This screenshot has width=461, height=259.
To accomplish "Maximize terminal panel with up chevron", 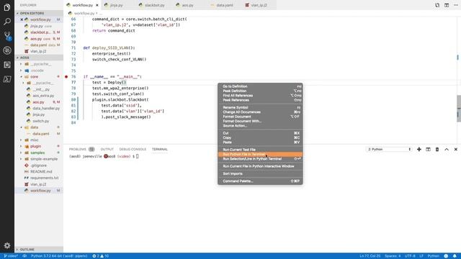I will pos(447,149).
